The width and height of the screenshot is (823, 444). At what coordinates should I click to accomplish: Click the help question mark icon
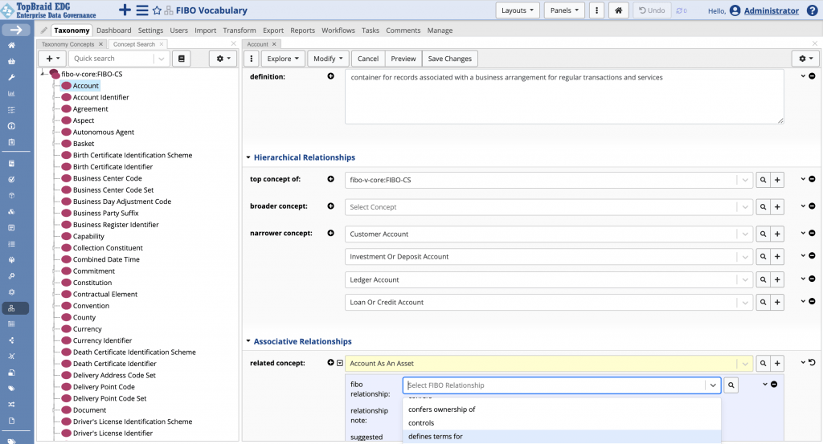pyautogui.click(x=812, y=10)
